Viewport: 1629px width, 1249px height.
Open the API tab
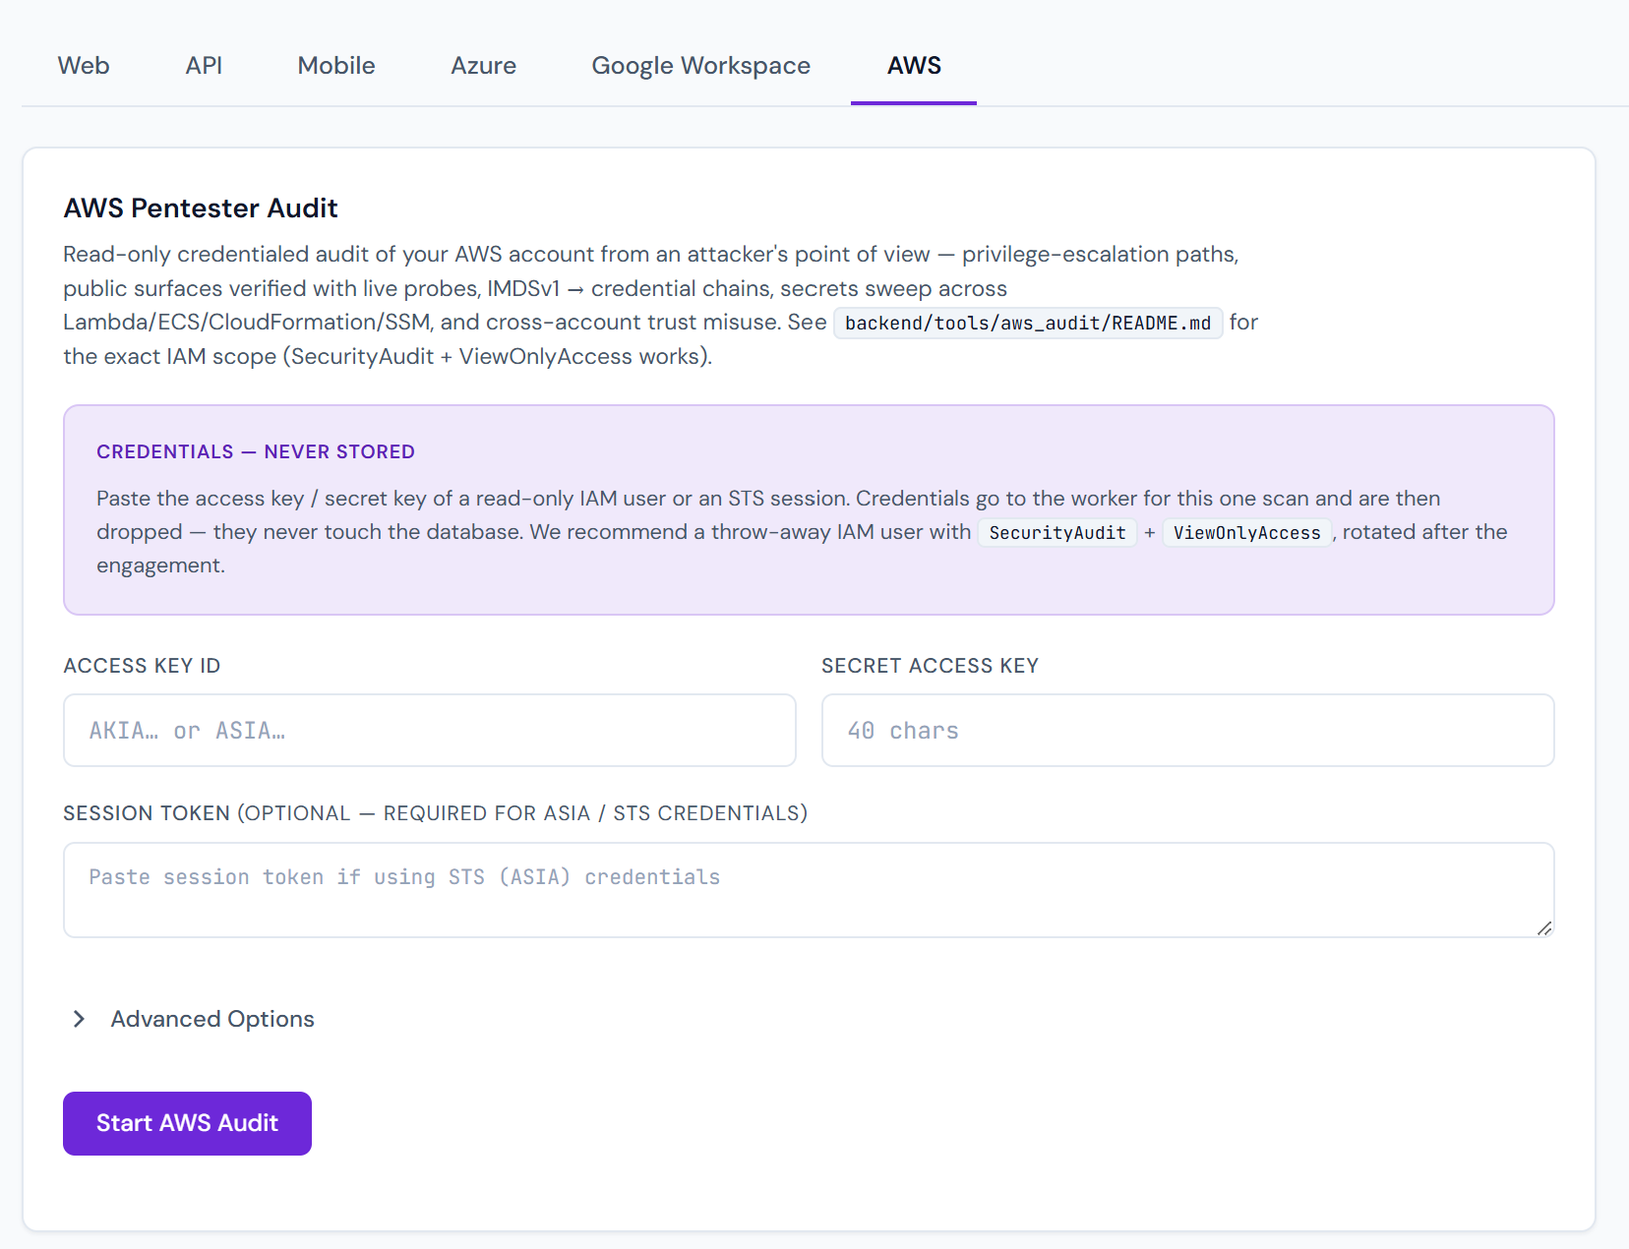(204, 66)
